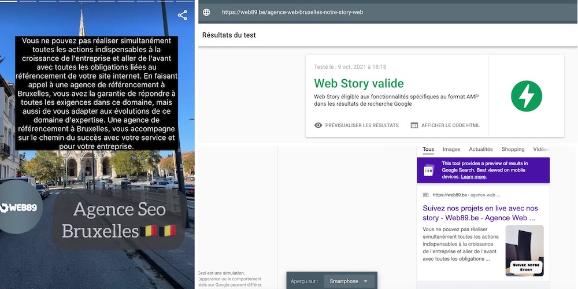This screenshot has height=289, width=578.
Task: Click the Agence Seo Bruxelles caption
Action: [x=118, y=220]
